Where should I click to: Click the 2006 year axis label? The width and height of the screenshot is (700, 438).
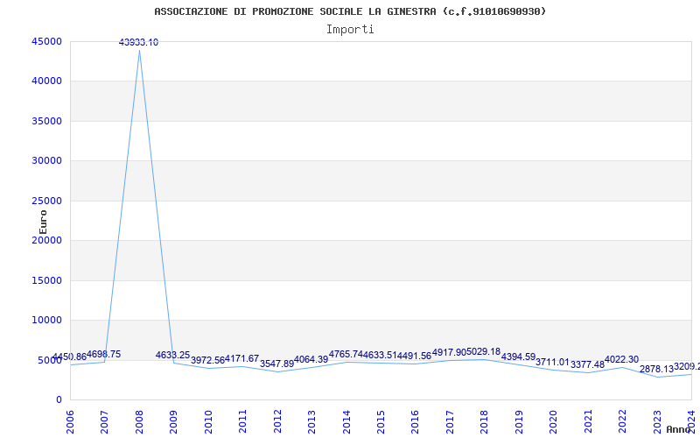(70, 422)
